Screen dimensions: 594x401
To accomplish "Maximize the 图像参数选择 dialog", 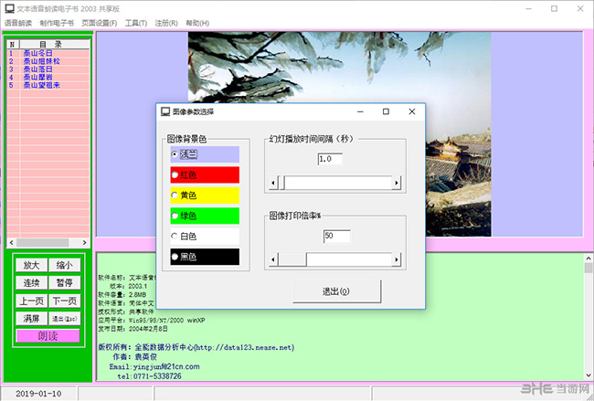I will [386, 111].
